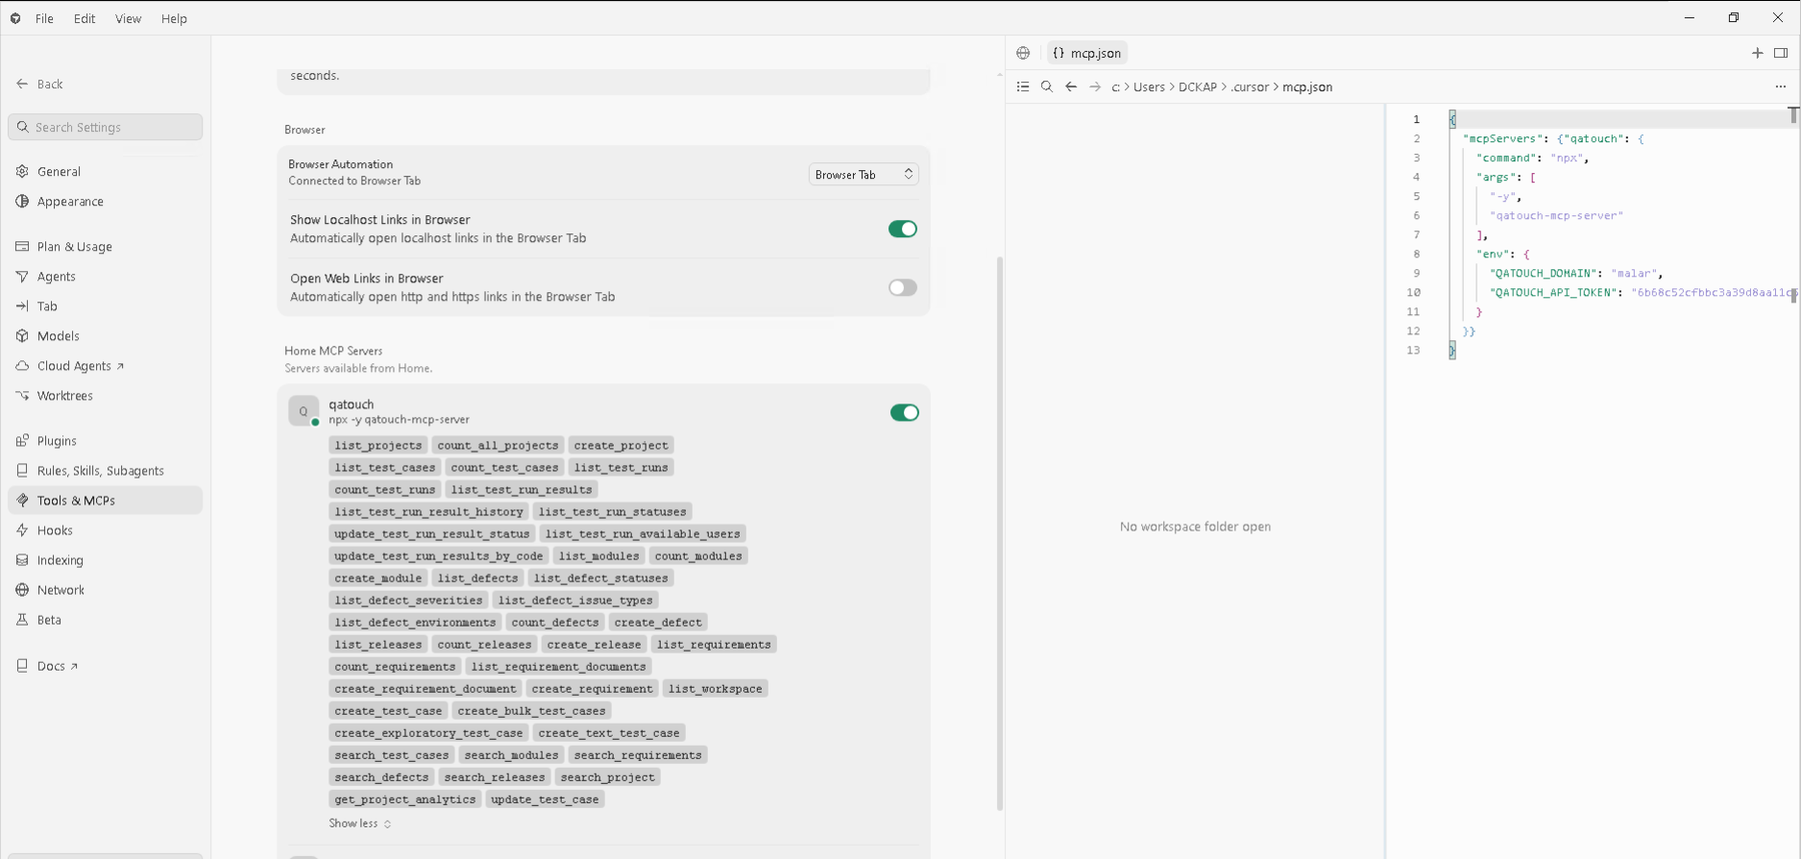Click the update_test_case tool chip
This screenshot has height=859, width=1801.
coord(545,798)
